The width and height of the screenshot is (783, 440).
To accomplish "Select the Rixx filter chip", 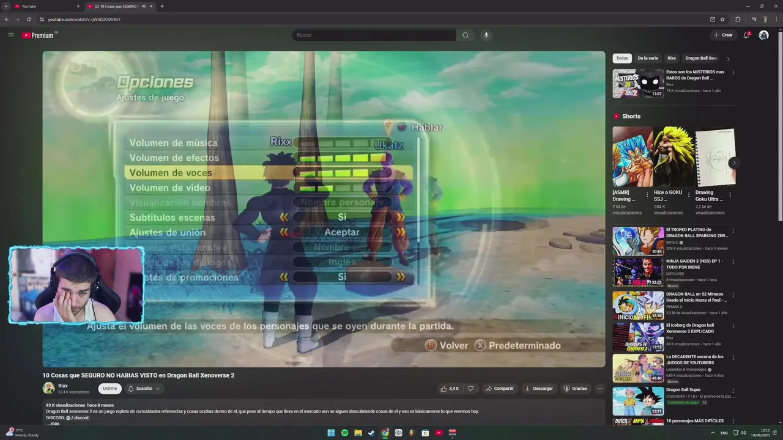I will (x=672, y=58).
